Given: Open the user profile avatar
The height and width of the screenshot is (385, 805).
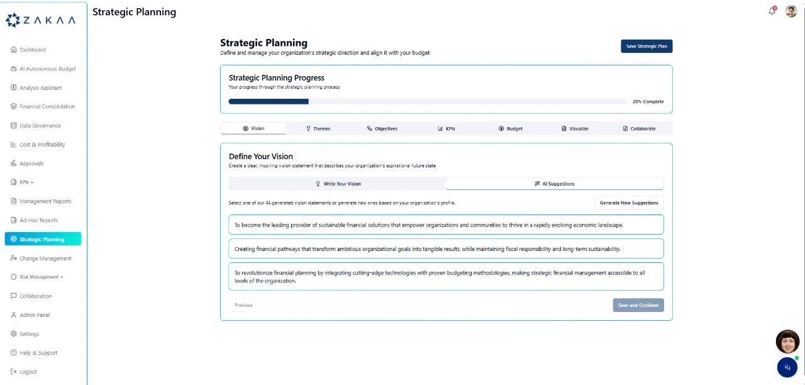Looking at the screenshot, I should [x=791, y=11].
